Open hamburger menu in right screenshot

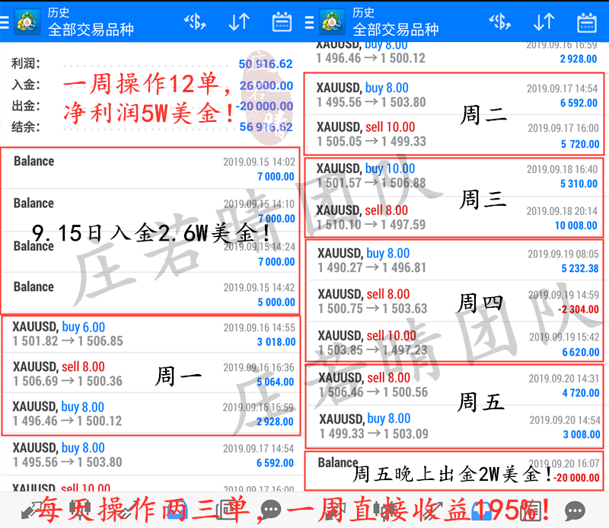point(309,22)
